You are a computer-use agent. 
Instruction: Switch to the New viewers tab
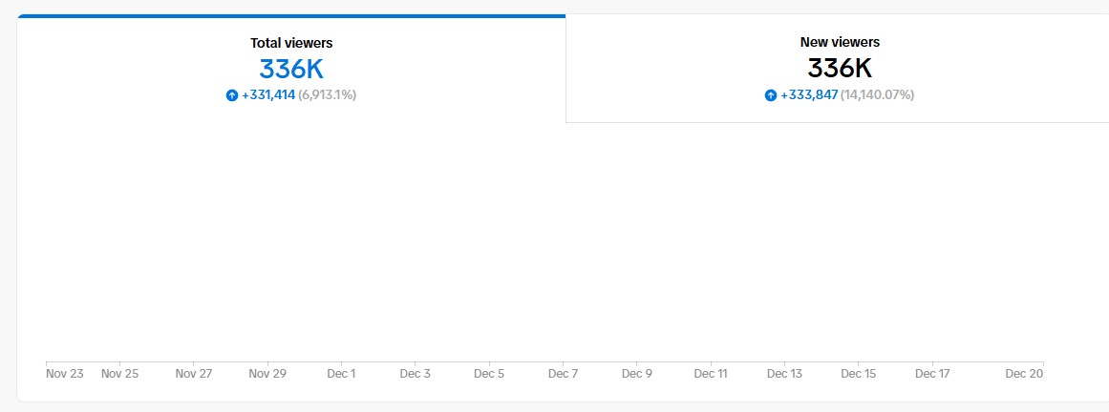(x=838, y=68)
